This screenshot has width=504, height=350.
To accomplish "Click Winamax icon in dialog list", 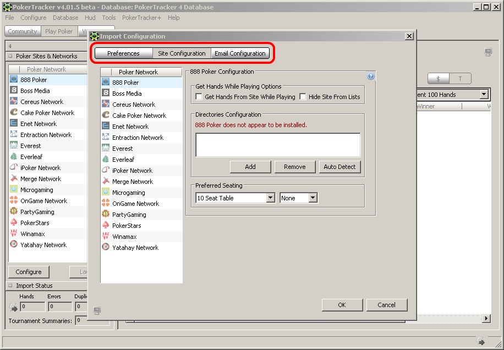I will coord(106,236).
